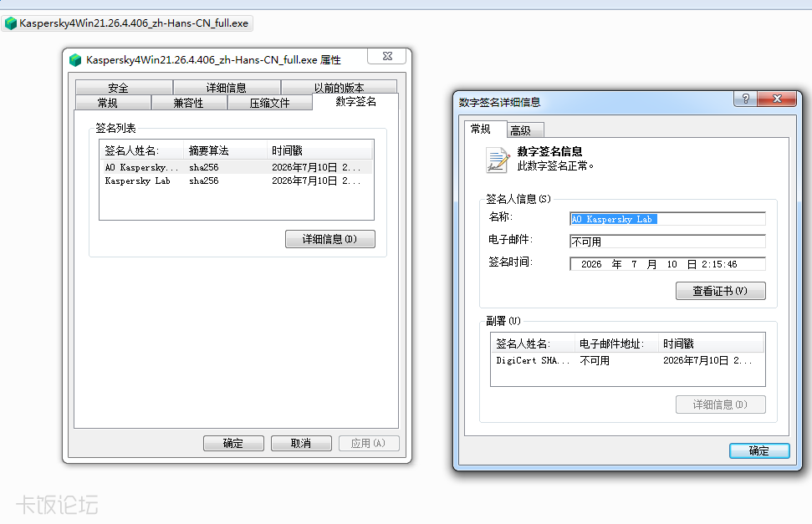
Task: Click the 电子邮件地址 column header
Action: pyautogui.click(x=617, y=343)
